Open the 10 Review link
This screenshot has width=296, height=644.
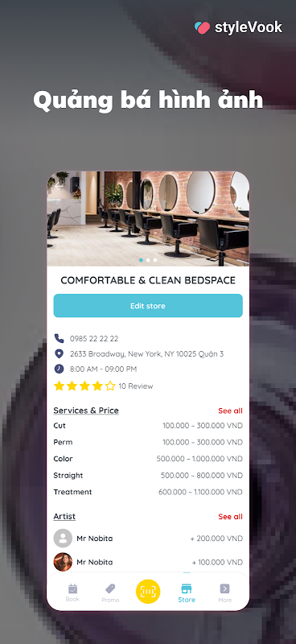(135, 386)
